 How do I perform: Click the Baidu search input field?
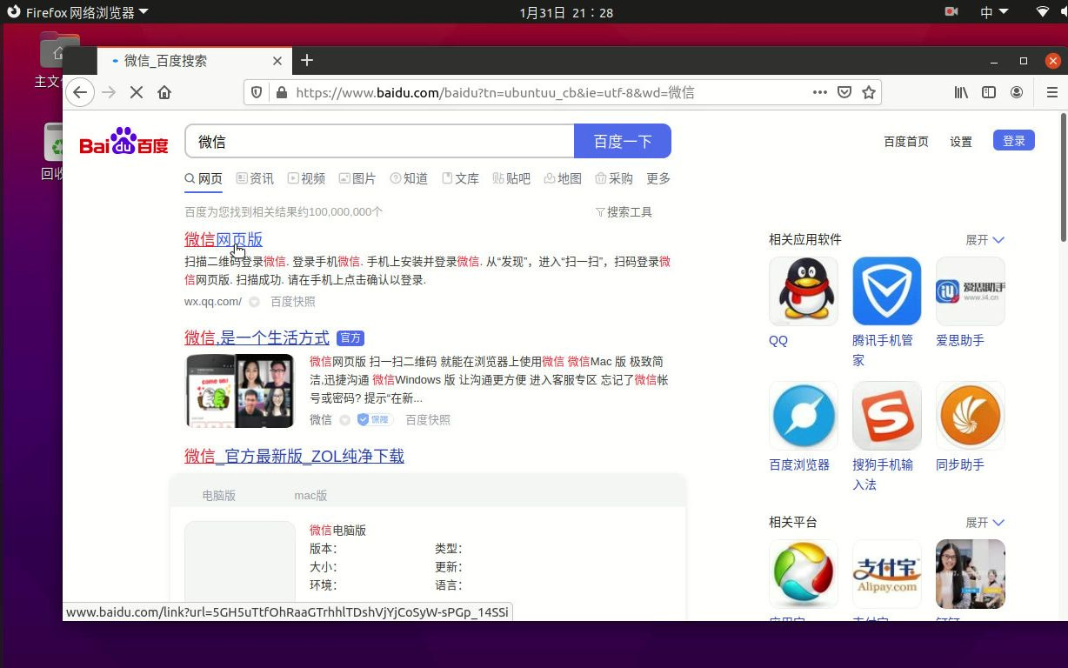[380, 141]
